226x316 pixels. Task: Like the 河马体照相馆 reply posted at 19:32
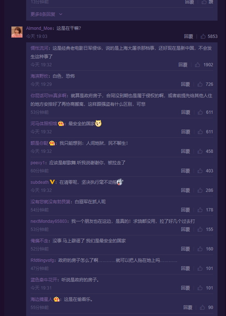tap(200, 132)
